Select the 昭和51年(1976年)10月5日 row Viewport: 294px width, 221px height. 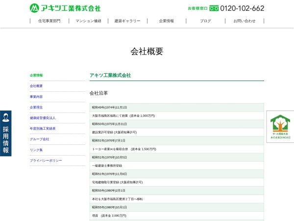[177, 157]
